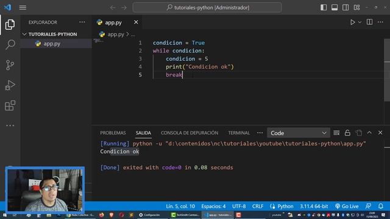Open the hamburger application menu
The width and height of the screenshot is (390, 219).
click(x=23, y=8)
